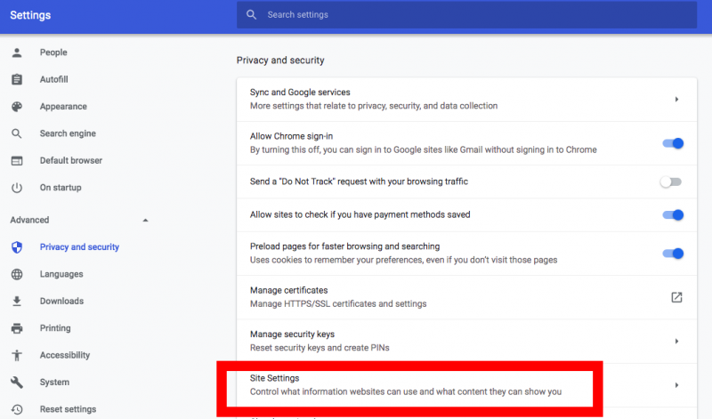712x419 pixels.
Task: Turn off the Allow Chrome sign-in toggle
Action: (x=673, y=143)
